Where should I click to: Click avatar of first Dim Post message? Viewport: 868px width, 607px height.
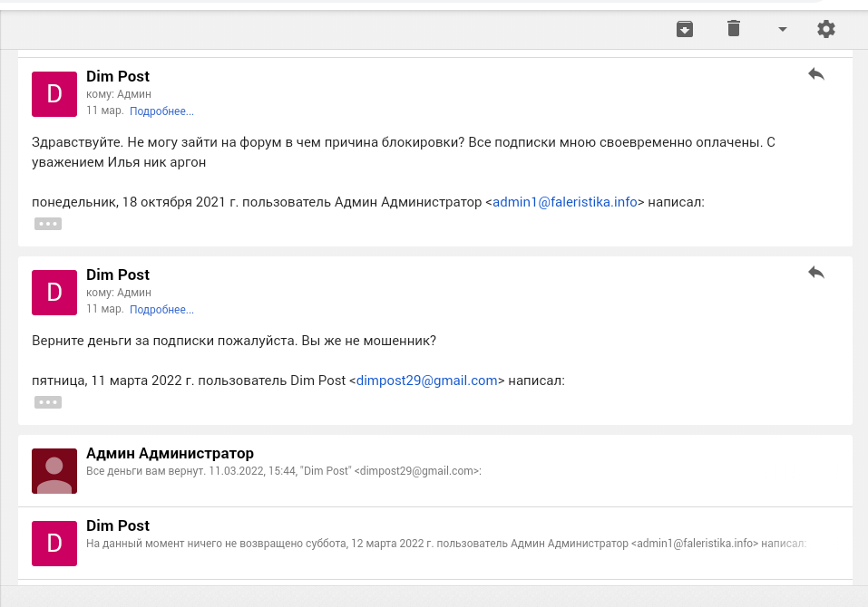click(54, 94)
